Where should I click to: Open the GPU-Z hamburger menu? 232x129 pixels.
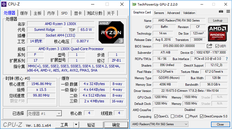point(228,11)
